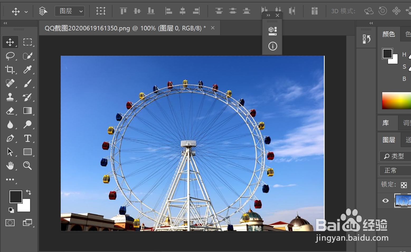The image size is (411, 252).
Task: Select the Zoom tool
Action: (27, 166)
